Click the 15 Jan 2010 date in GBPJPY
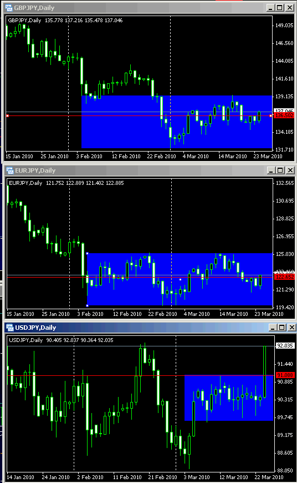This screenshot has height=483, width=297. (x=19, y=156)
